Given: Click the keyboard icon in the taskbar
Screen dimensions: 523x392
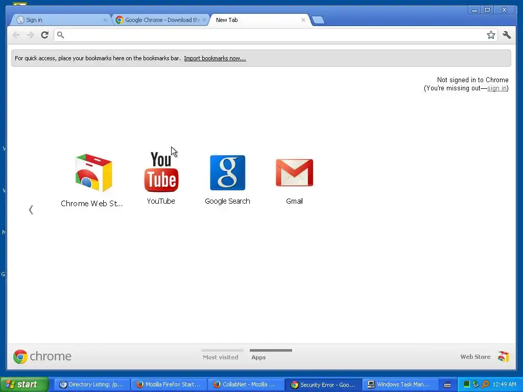Looking at the screenshot, I should (x=447, y=385).
